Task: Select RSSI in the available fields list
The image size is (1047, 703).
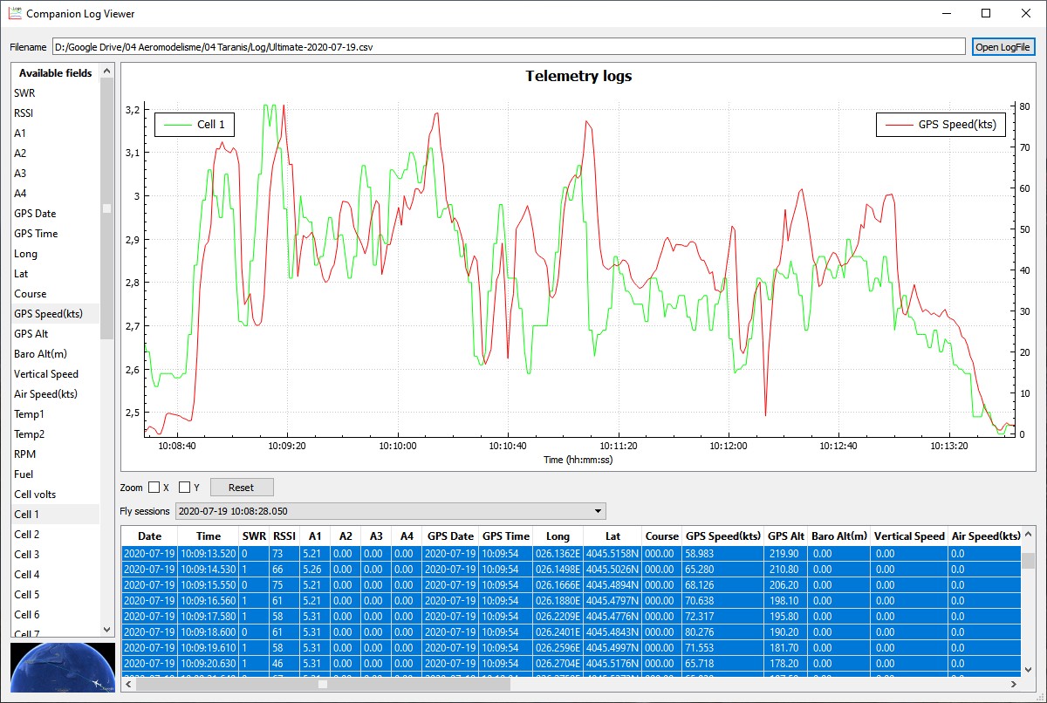Action: click(24, 113)
